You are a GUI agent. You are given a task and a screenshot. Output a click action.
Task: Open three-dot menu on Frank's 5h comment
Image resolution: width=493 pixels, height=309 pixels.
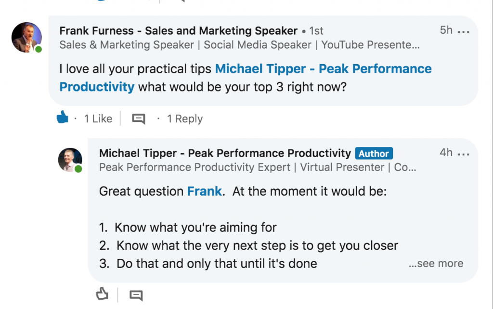464,32
